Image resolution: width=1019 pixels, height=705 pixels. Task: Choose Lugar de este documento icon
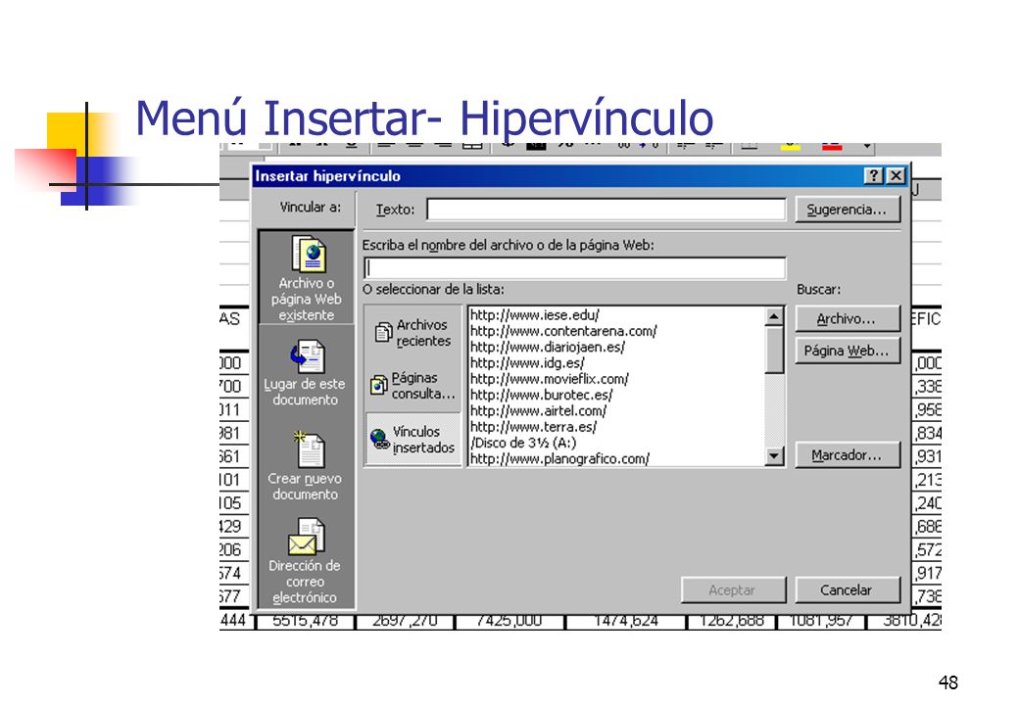pos(306,373)
